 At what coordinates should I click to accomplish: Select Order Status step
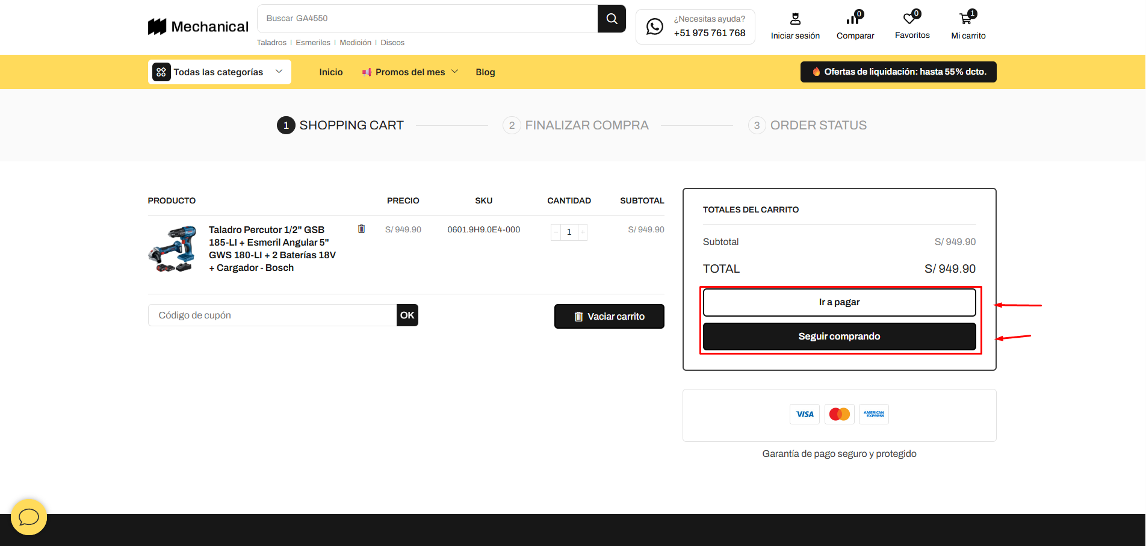point(807,125)
